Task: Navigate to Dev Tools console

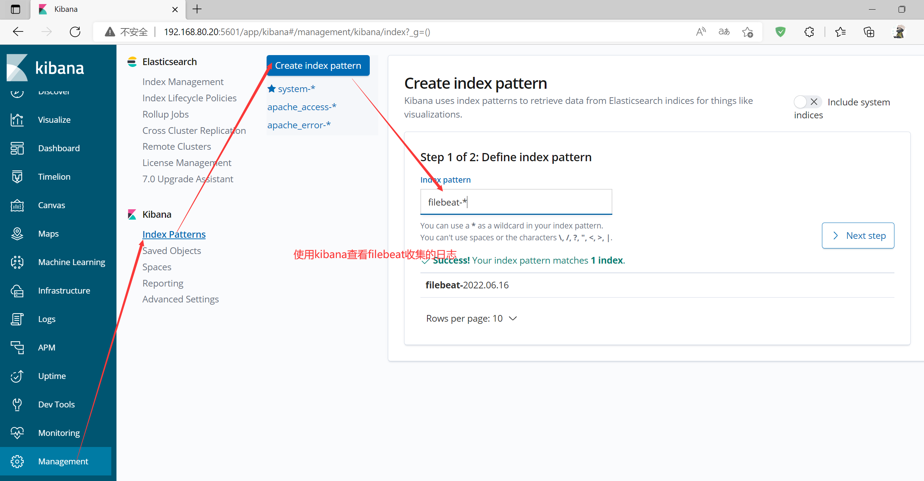Action: [x=55, y=404]
